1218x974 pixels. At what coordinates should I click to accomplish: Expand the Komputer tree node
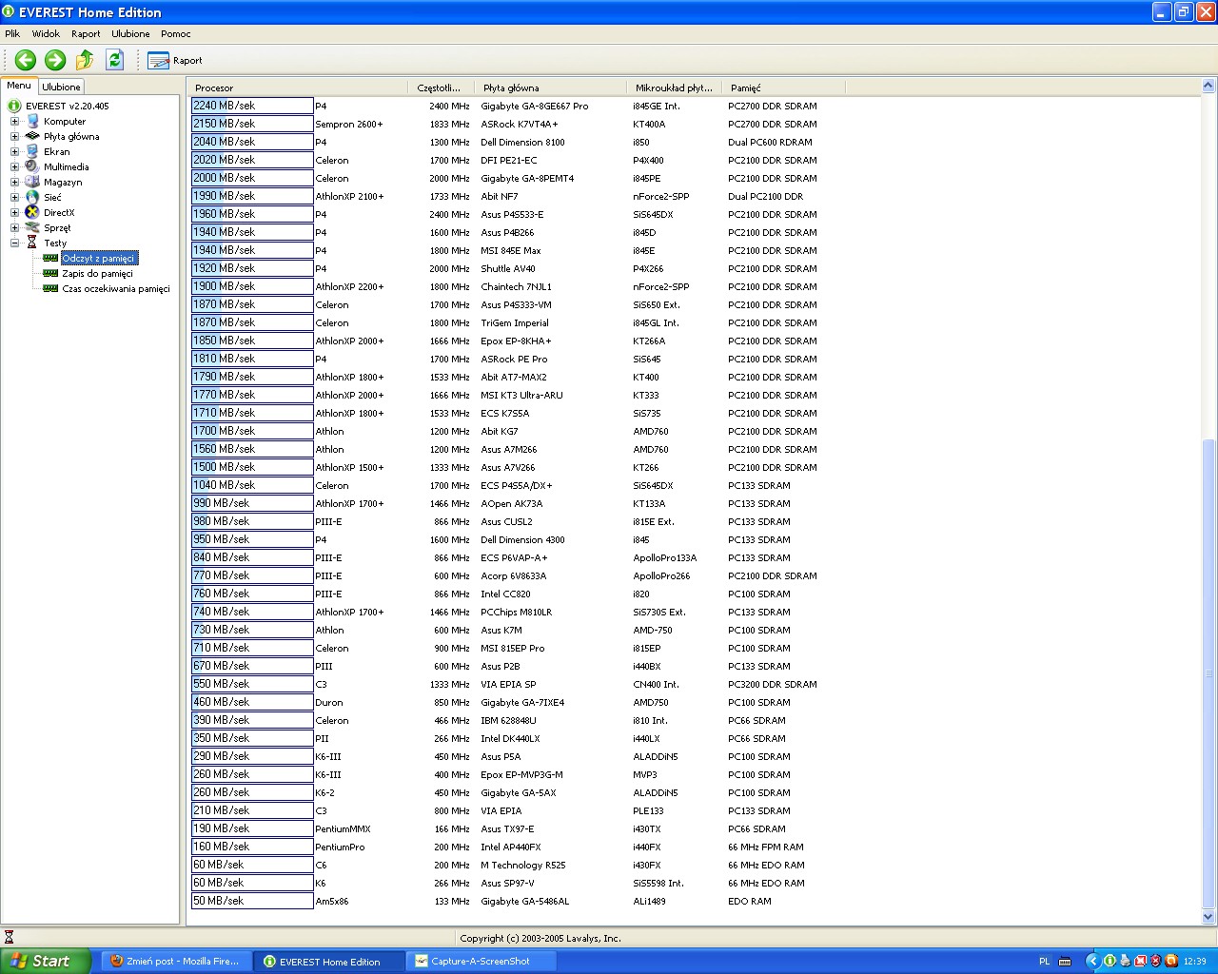coord(14,121)
